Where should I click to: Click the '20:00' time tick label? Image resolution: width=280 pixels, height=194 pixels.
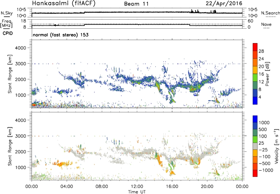click(207, 187)
